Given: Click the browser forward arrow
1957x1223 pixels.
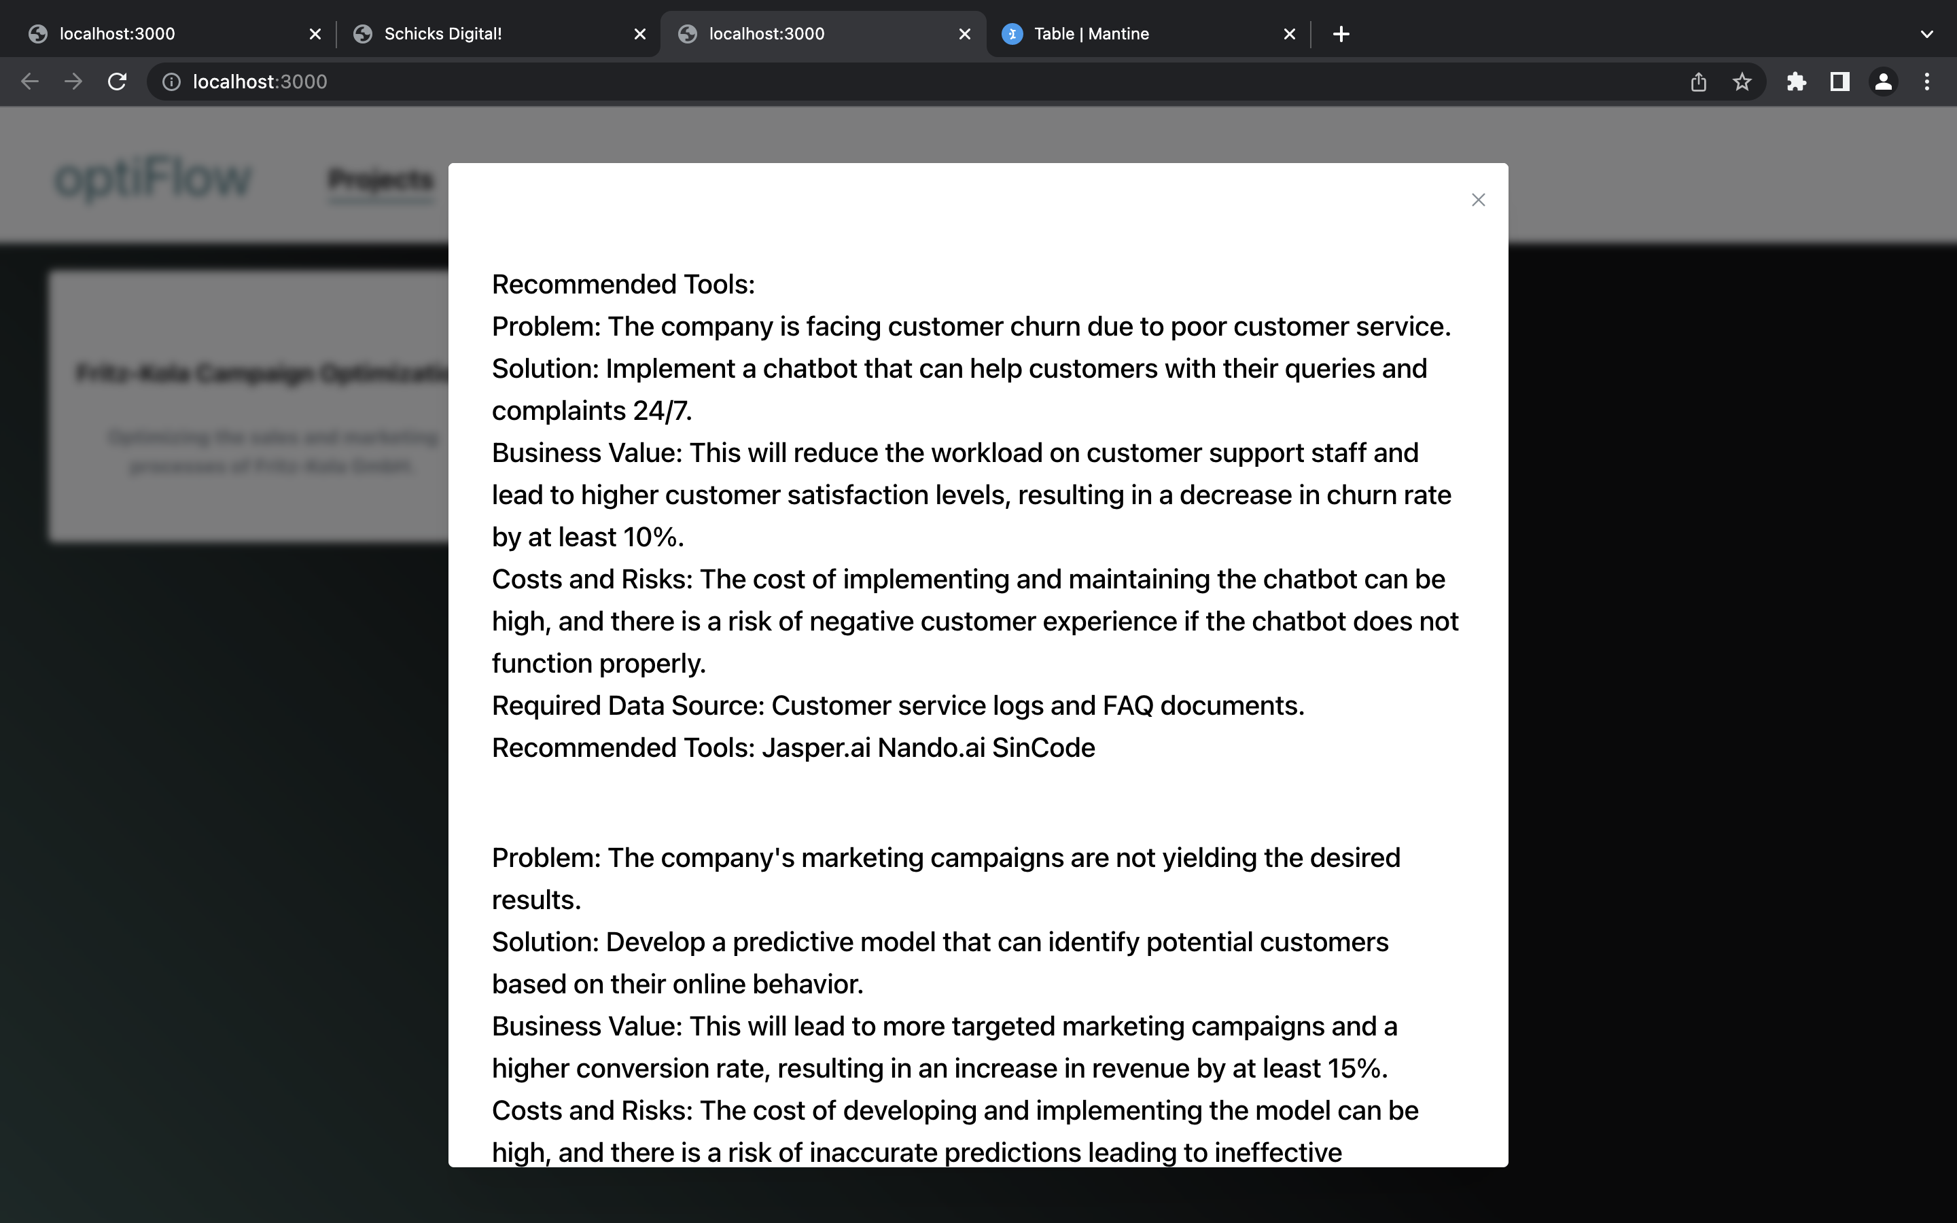Looking at the screenshot, I should [x=73, y=82].
